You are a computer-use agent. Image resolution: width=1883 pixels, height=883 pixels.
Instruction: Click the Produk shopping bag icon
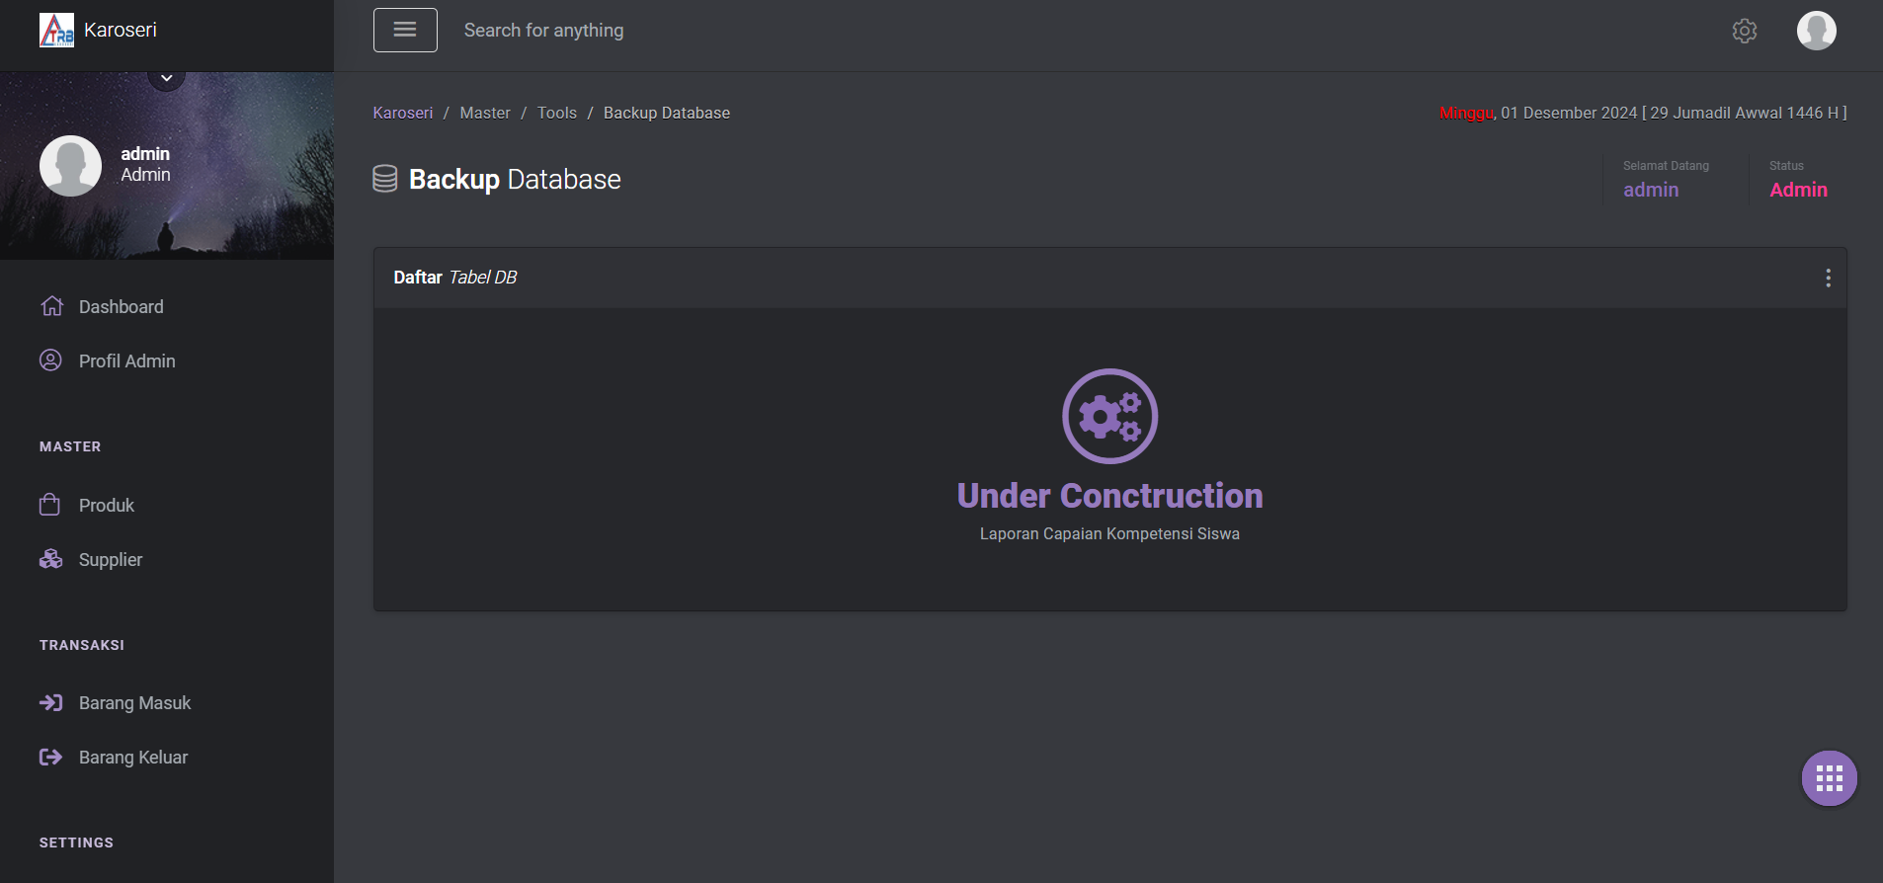50,505
